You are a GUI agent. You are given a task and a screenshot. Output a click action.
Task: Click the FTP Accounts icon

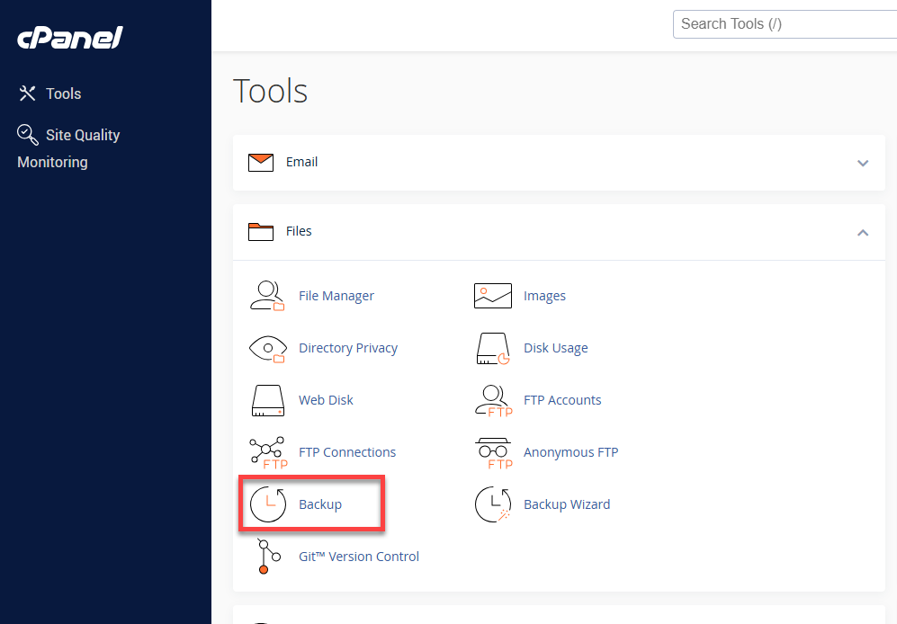[492, 400]
